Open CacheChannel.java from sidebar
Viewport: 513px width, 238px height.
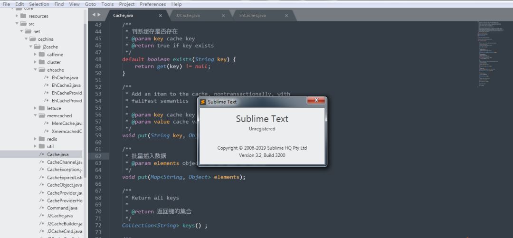(x=65, y=162)
